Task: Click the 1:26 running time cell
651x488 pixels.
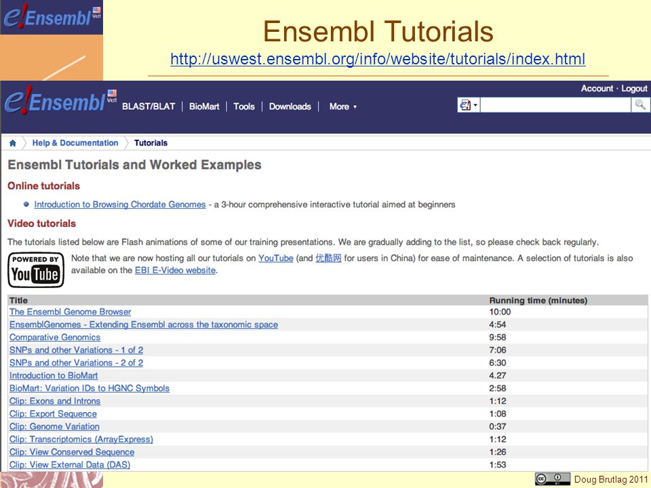Action: 497,452
